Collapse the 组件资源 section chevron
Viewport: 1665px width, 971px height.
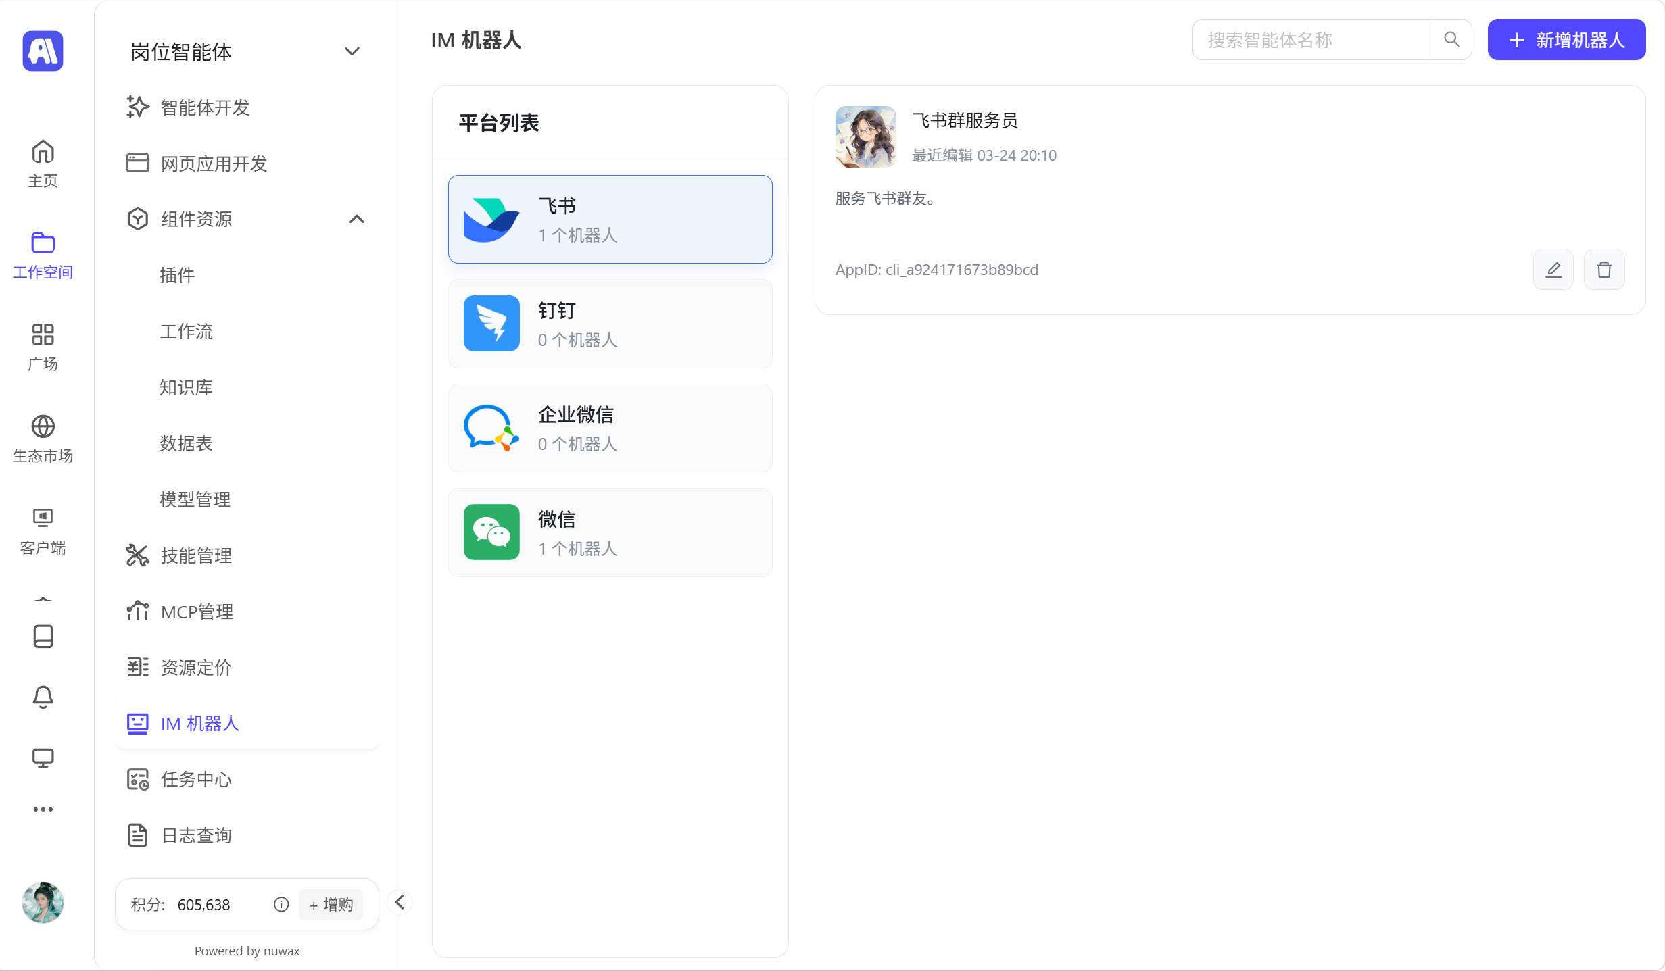pyautogui.click(x=357, y=219)
